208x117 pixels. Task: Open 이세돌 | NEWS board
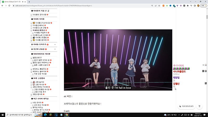(x=38, y=25)
